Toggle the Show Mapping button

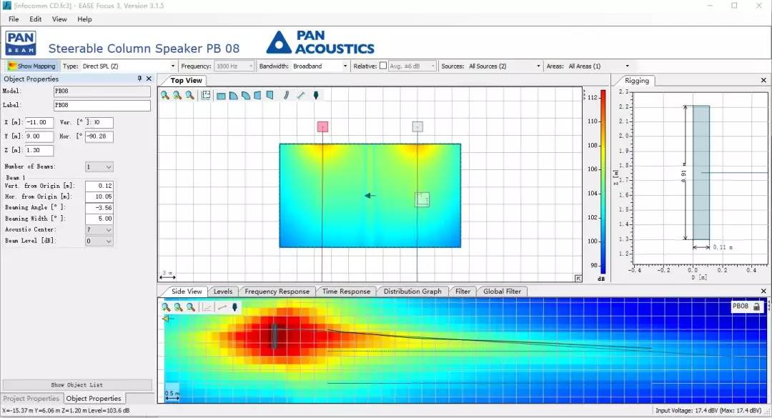(x=32, y=66)
